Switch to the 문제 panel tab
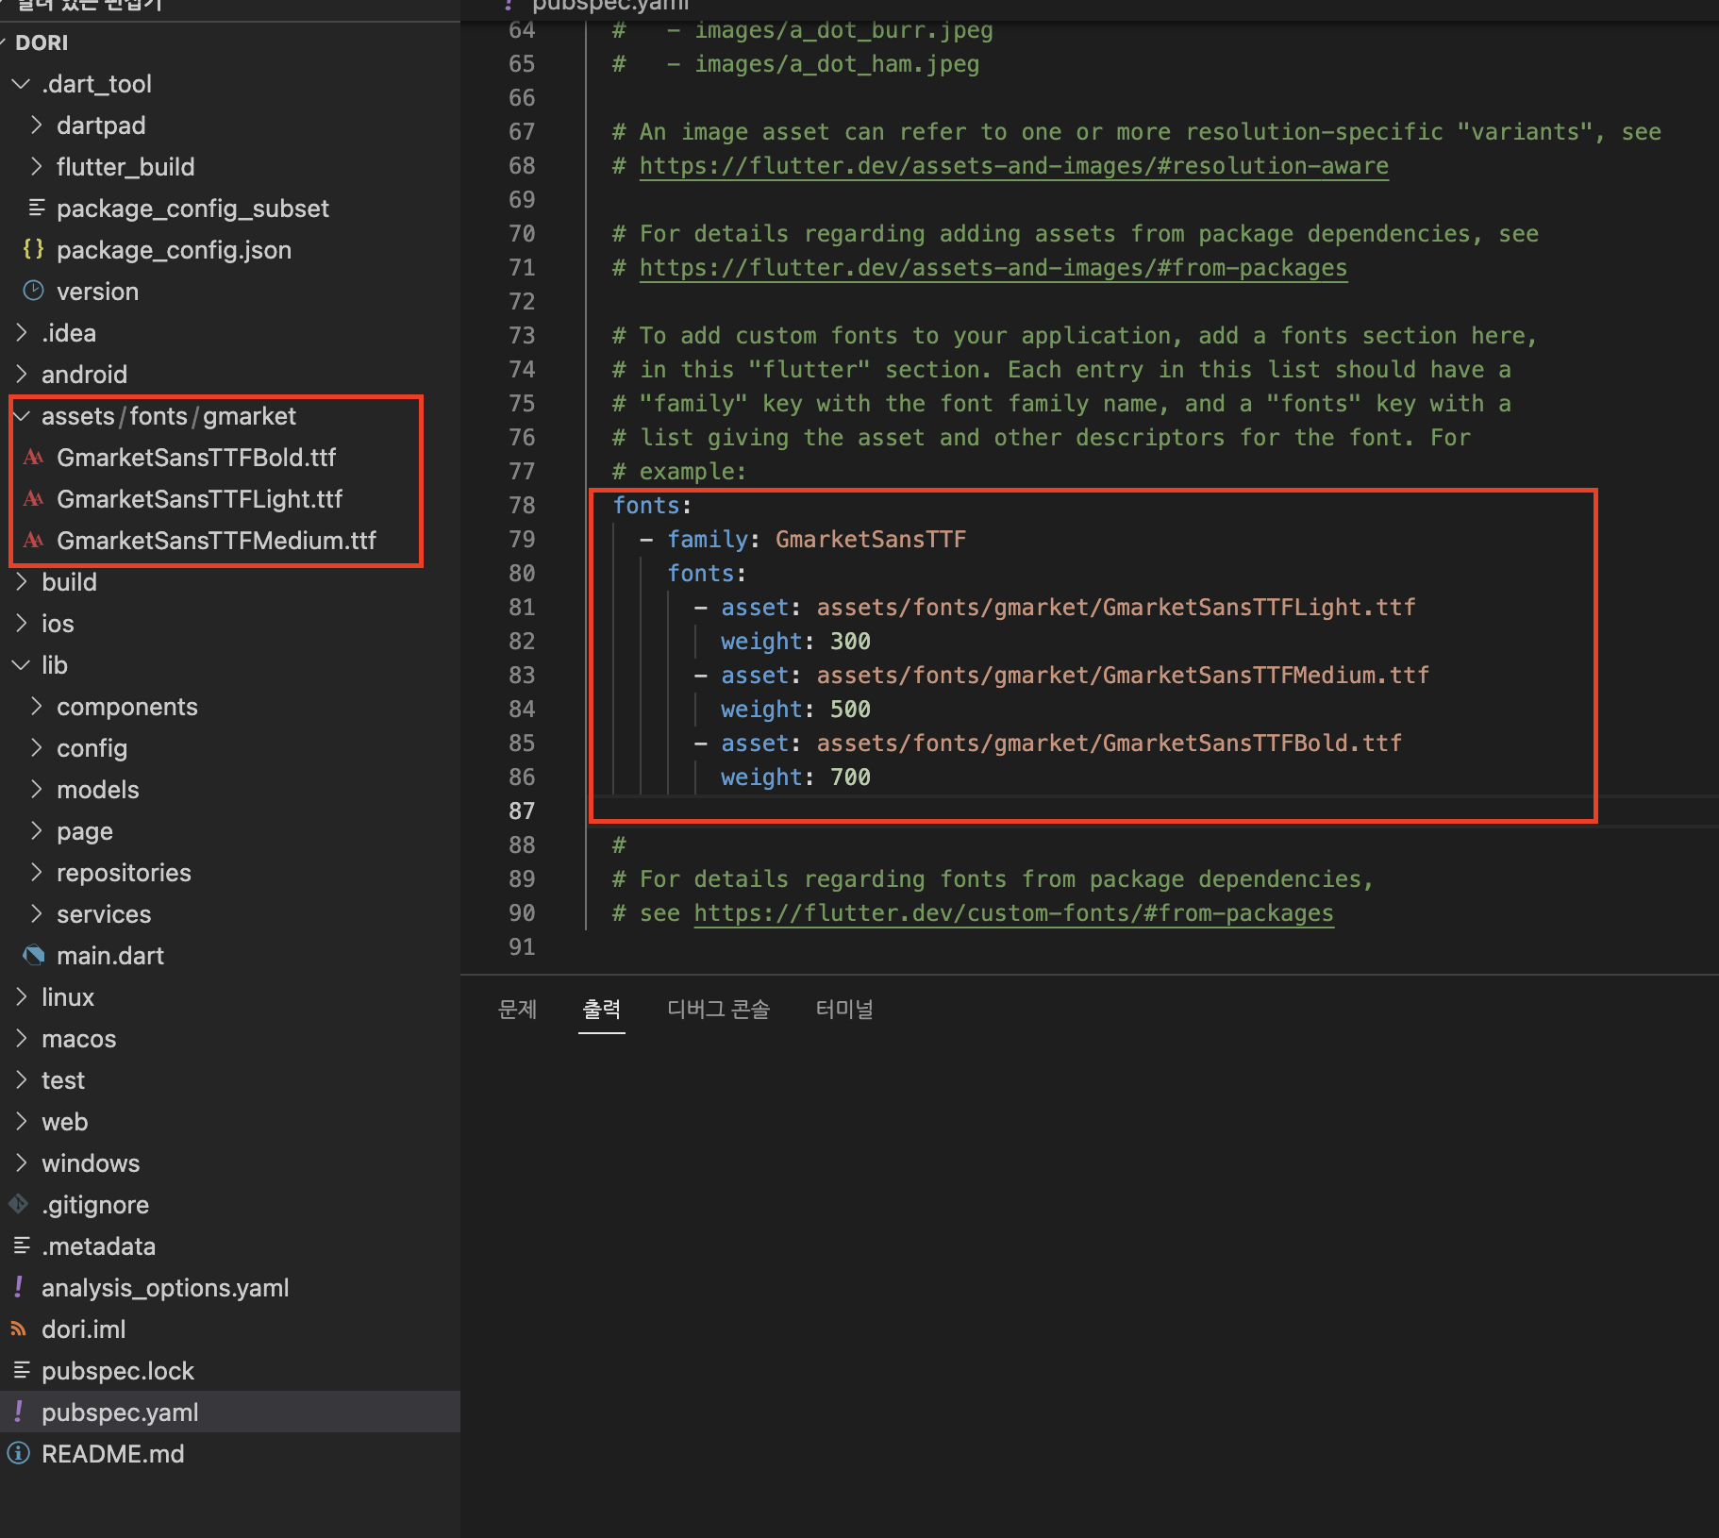 (517, 1010)
